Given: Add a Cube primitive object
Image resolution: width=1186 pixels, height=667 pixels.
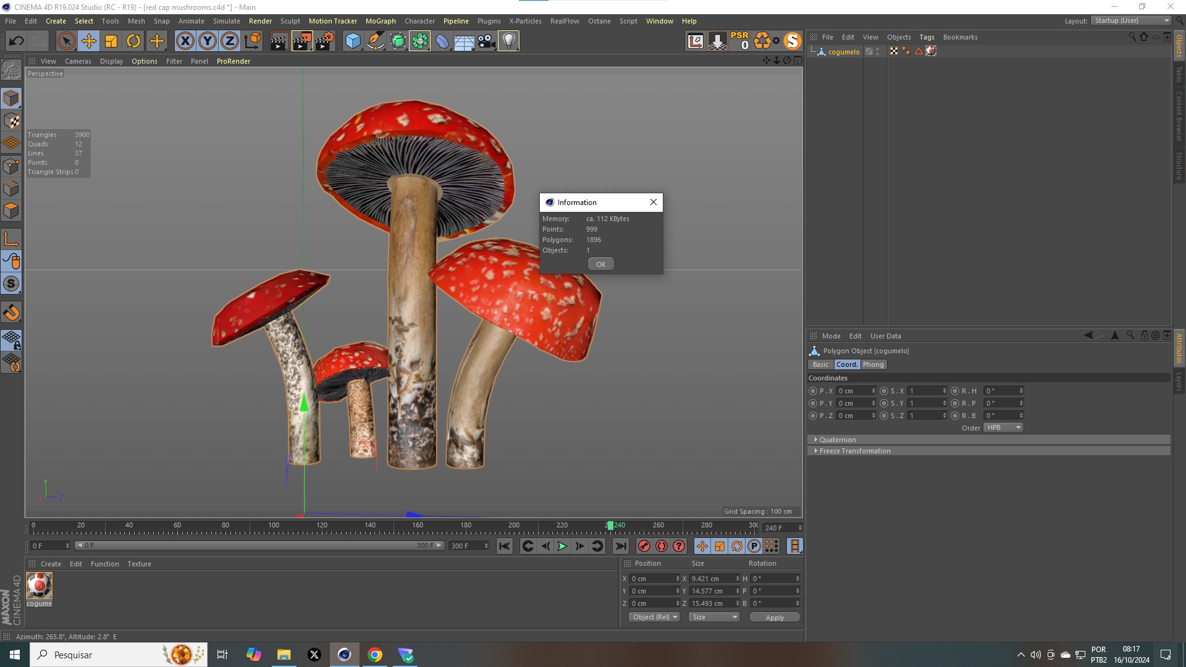Looking at the screenshot, I should (353, 41).
